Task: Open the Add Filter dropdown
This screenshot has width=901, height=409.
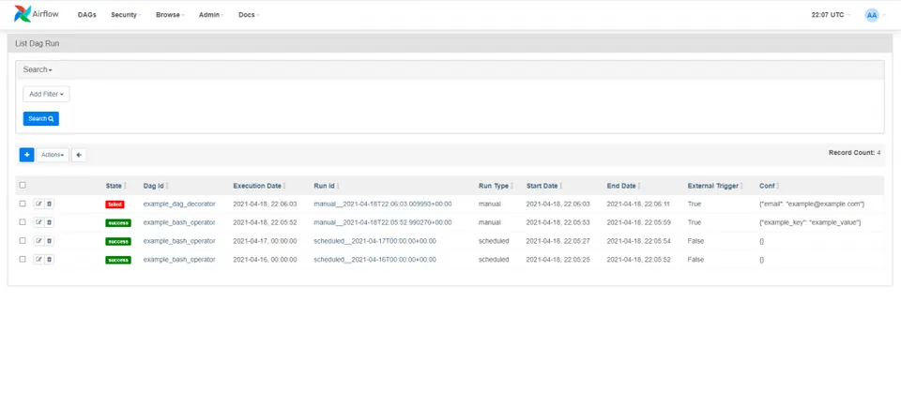Action: tap(46, 94)
